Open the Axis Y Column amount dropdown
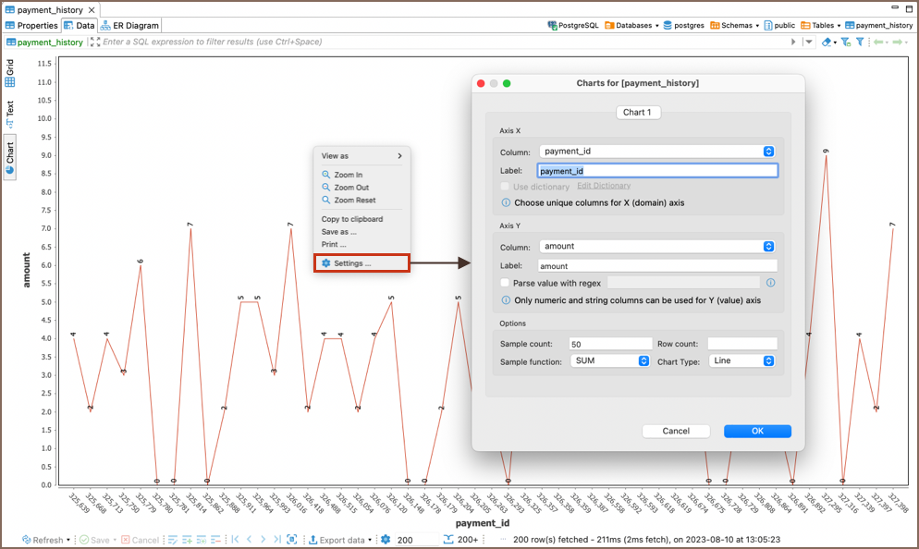919x549 pixels. coord(656,247)
